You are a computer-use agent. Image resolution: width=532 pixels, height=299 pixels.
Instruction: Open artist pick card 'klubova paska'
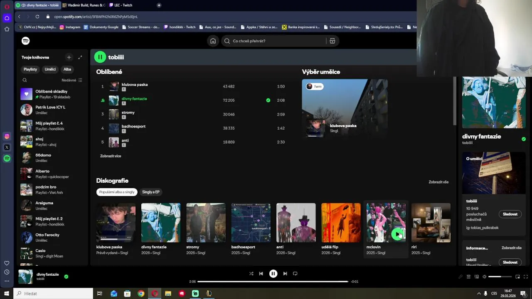click(345, 108)
